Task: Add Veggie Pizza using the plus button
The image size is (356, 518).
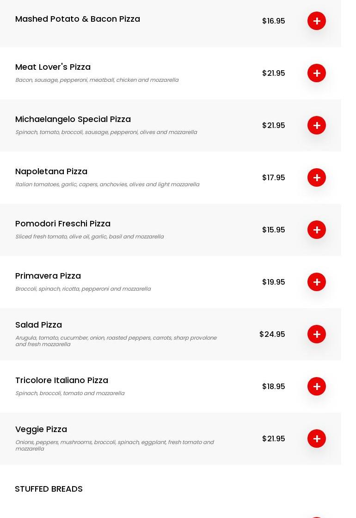Action: pyautogui.click(x=317, y=439)
